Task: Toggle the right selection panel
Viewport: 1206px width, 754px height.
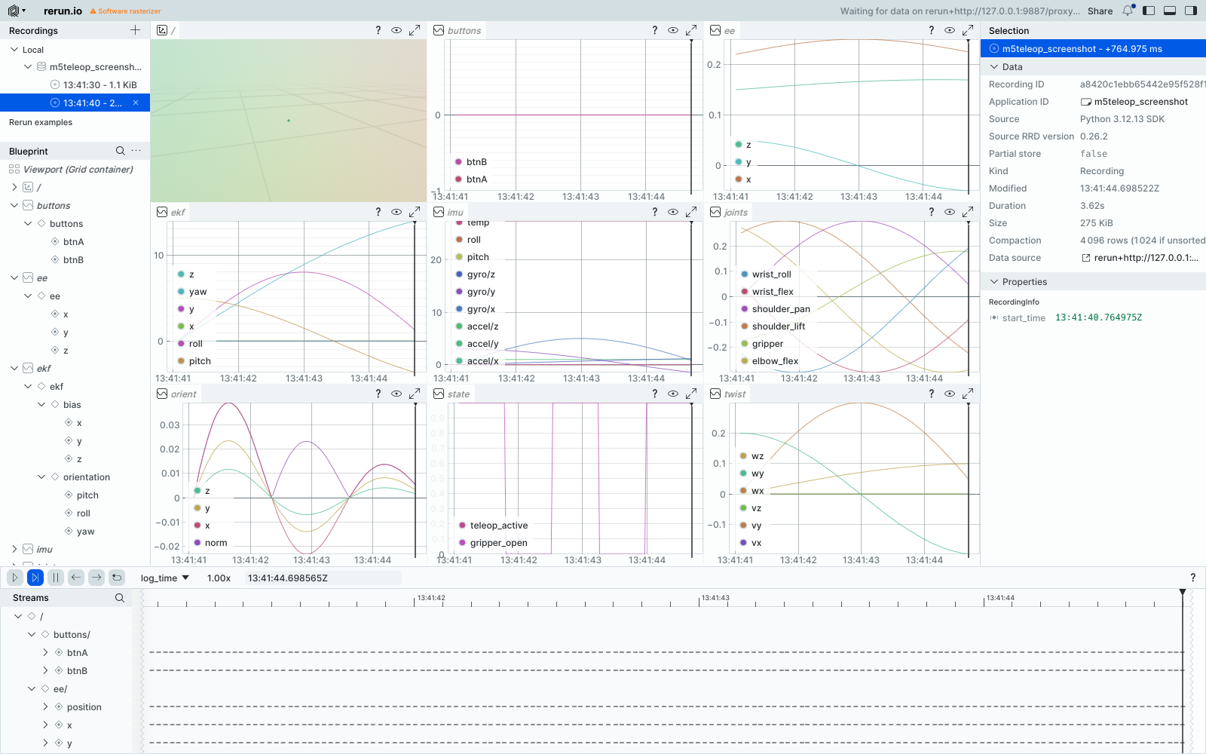Action: (1191, 11)
